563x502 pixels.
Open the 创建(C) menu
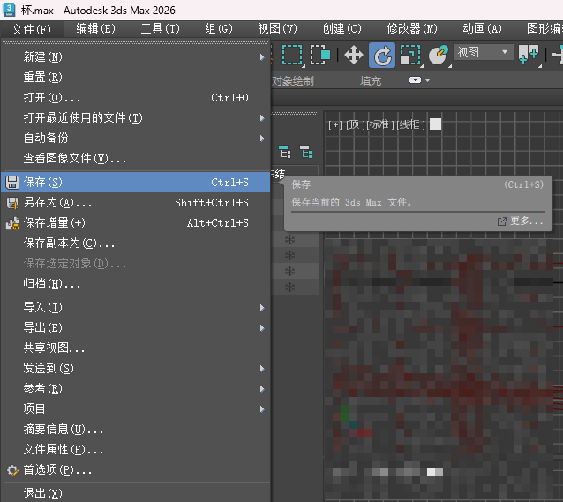coord(342,29)
